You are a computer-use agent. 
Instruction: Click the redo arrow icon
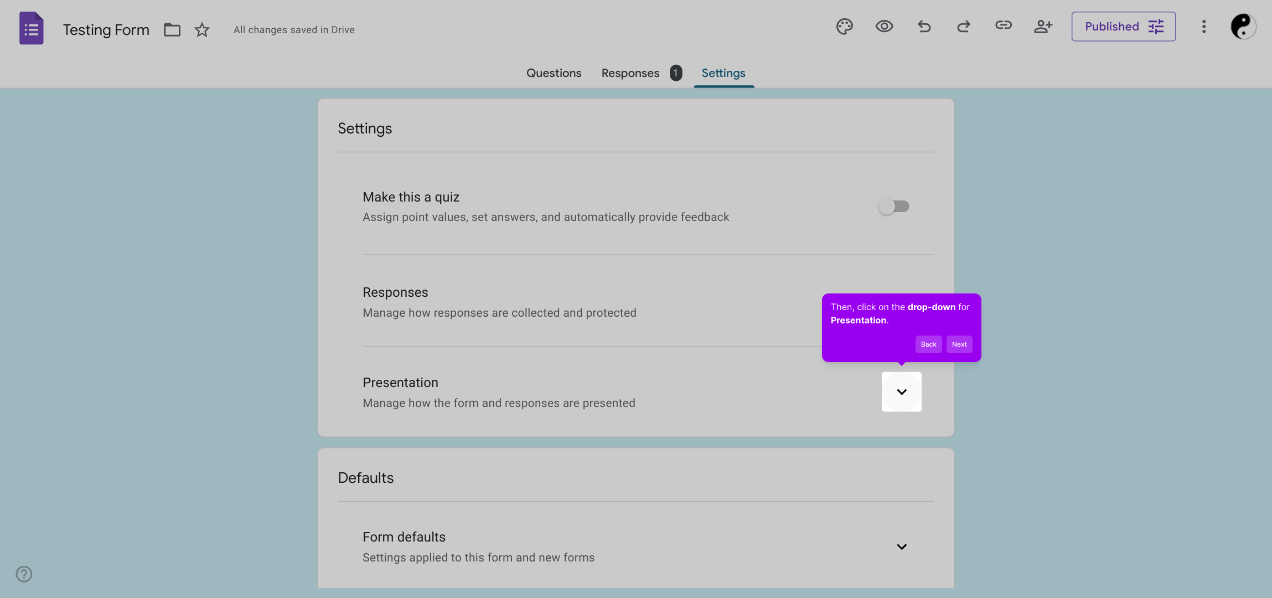pos(964,27)
